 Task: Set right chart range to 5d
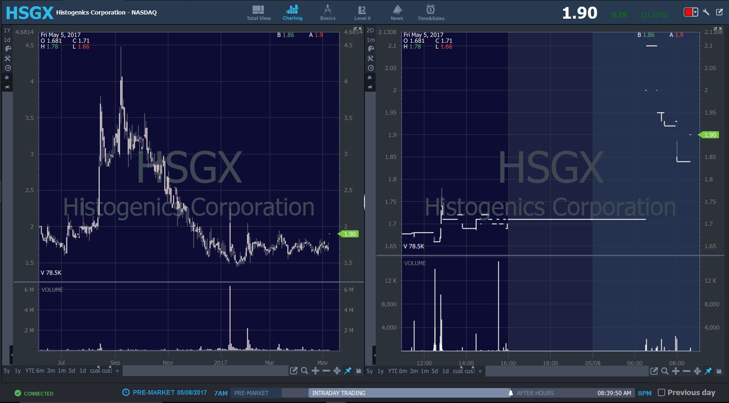(434, 371)
